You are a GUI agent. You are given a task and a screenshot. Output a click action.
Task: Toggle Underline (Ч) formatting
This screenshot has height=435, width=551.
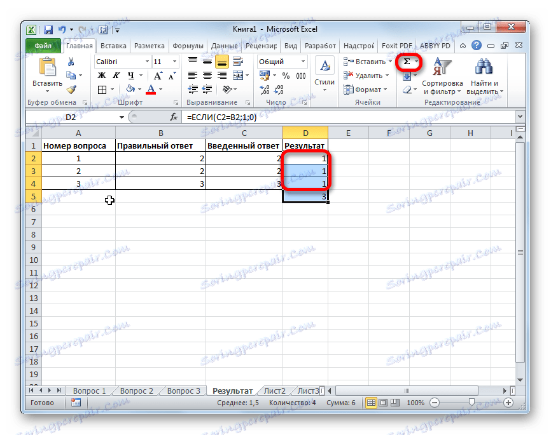131,76
